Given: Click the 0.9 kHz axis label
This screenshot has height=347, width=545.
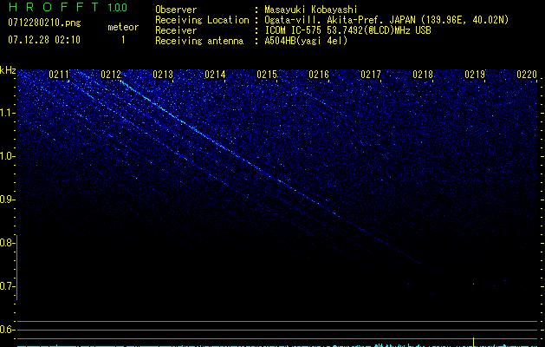Looking at the screenshot, I should (7, 200).
